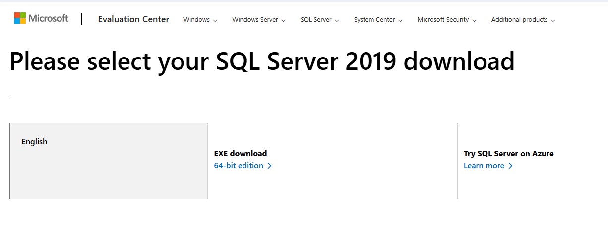Open the Windows Server navigation menu
Screen dimensions: 608x231
259,20
